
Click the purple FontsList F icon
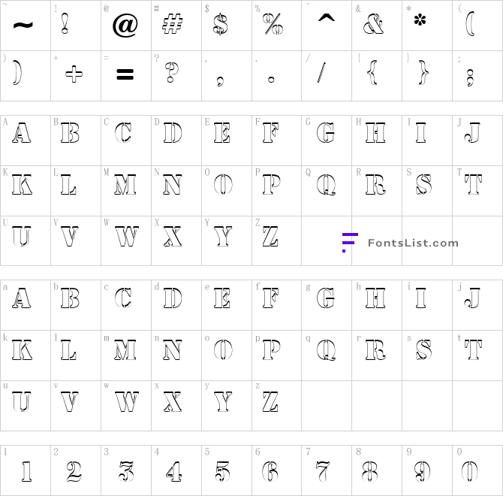point(348,242)
